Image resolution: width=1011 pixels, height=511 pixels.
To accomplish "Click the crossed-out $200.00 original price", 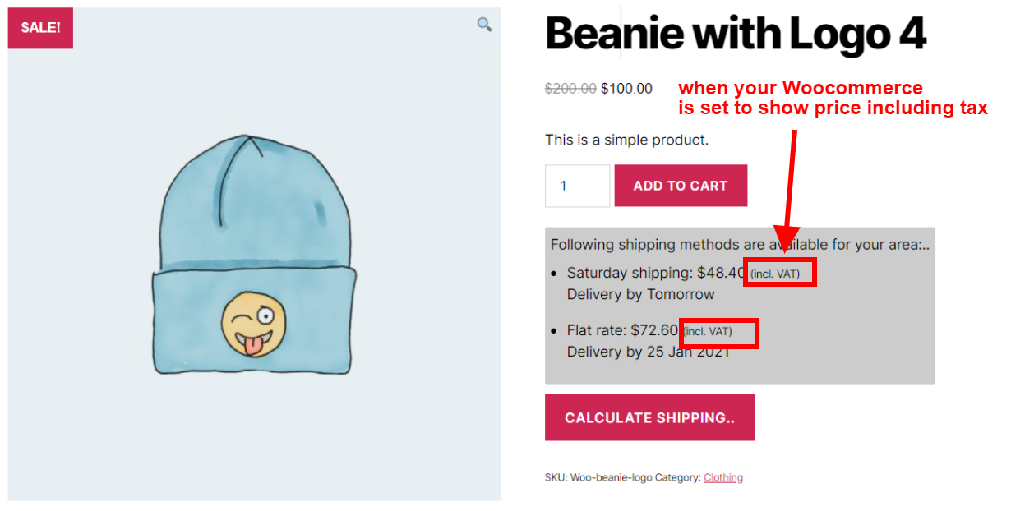I will coord(570,89).
